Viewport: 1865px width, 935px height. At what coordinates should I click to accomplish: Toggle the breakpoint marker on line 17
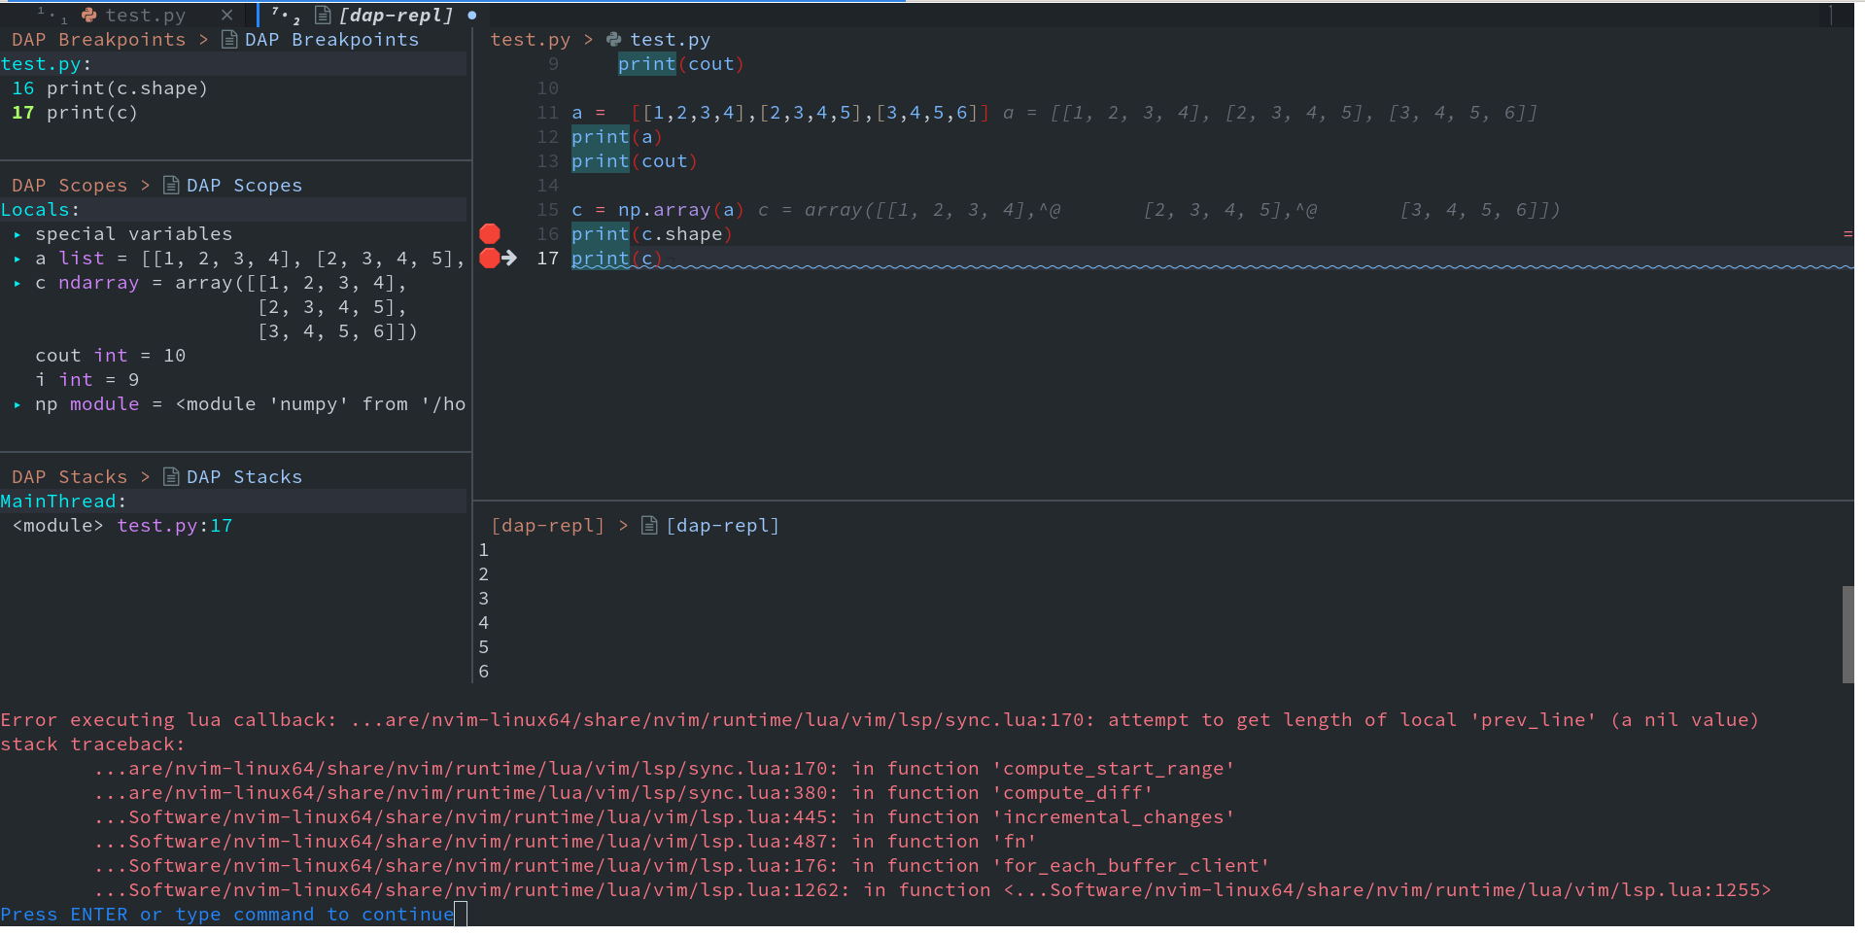click(x=488, y=258)
